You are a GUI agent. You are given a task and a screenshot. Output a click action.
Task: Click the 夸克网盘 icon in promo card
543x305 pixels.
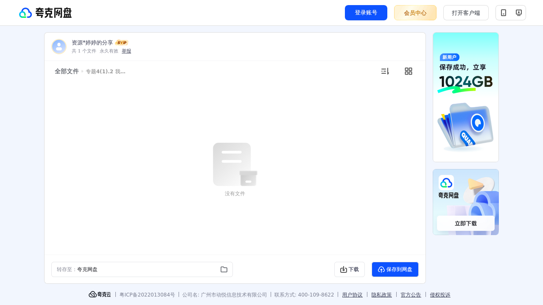pyautogui.click(x=446, y=183)
